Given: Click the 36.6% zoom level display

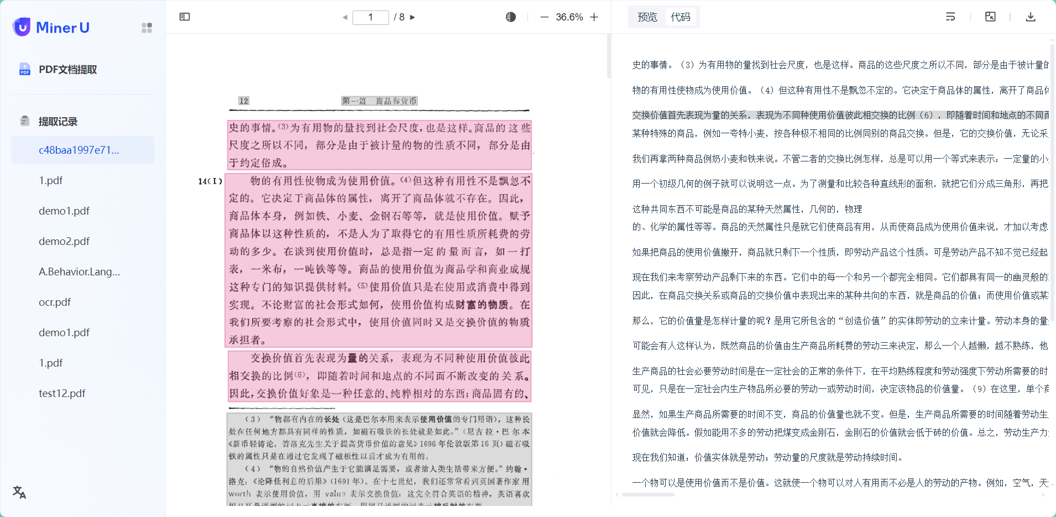Looking at the screenshot, I should point(568,17).
